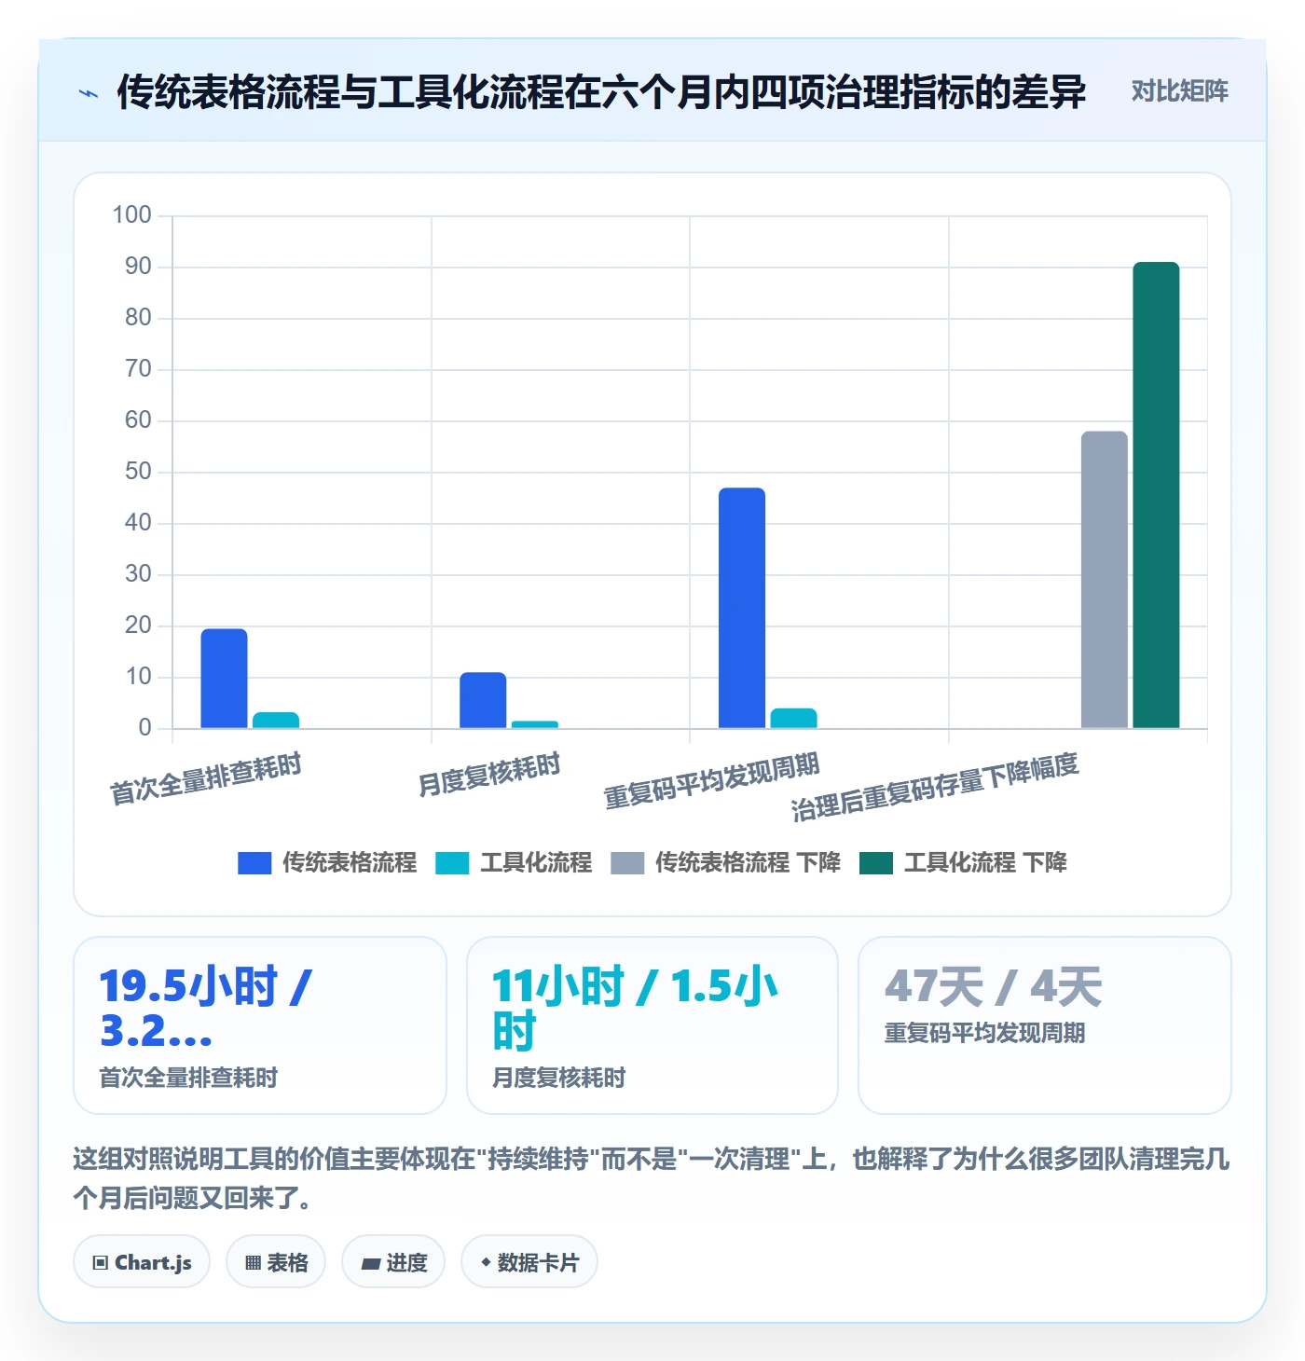Click the lightning icon beside the title
1305x1361 pixels.
pyautogui.click(x=89, y=93)
